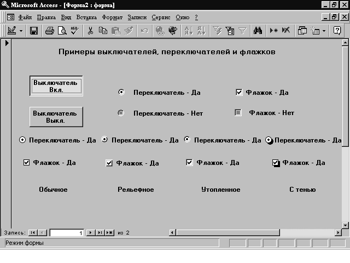350x263 pixels.
Task: Click the Format Painter brush icon
Action: (x=129, y=31)
